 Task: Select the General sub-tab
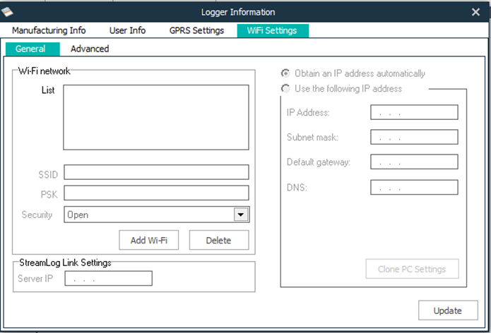coord(30,49)
